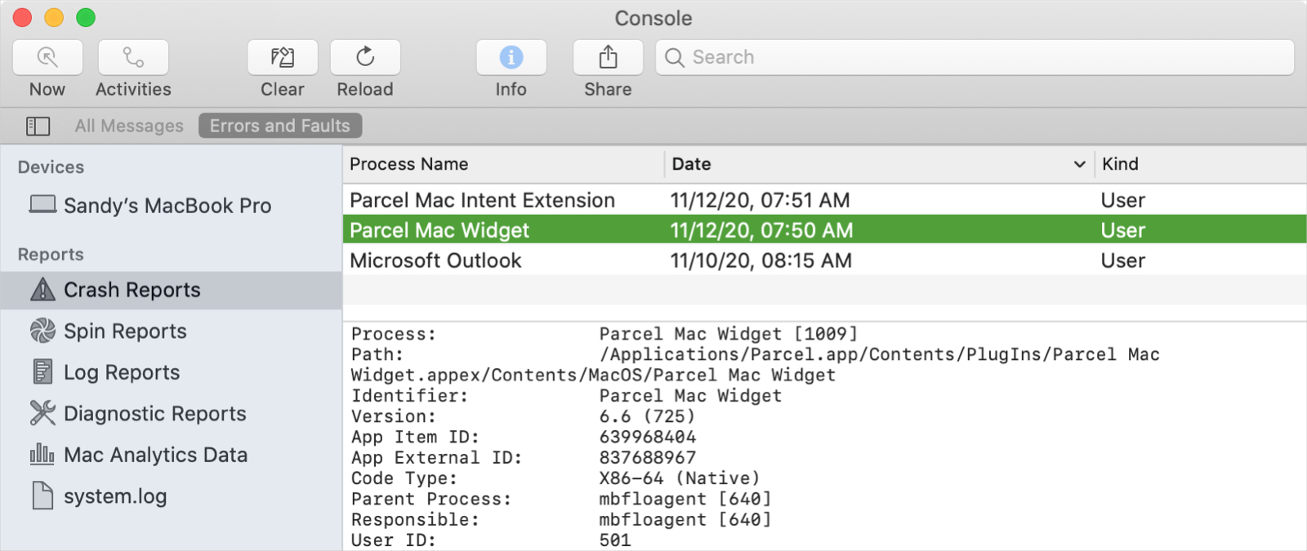This screenshot has width=1307, height=551.
Task: Toggle the sidebar visibility icon
Action: click(38, 126)
